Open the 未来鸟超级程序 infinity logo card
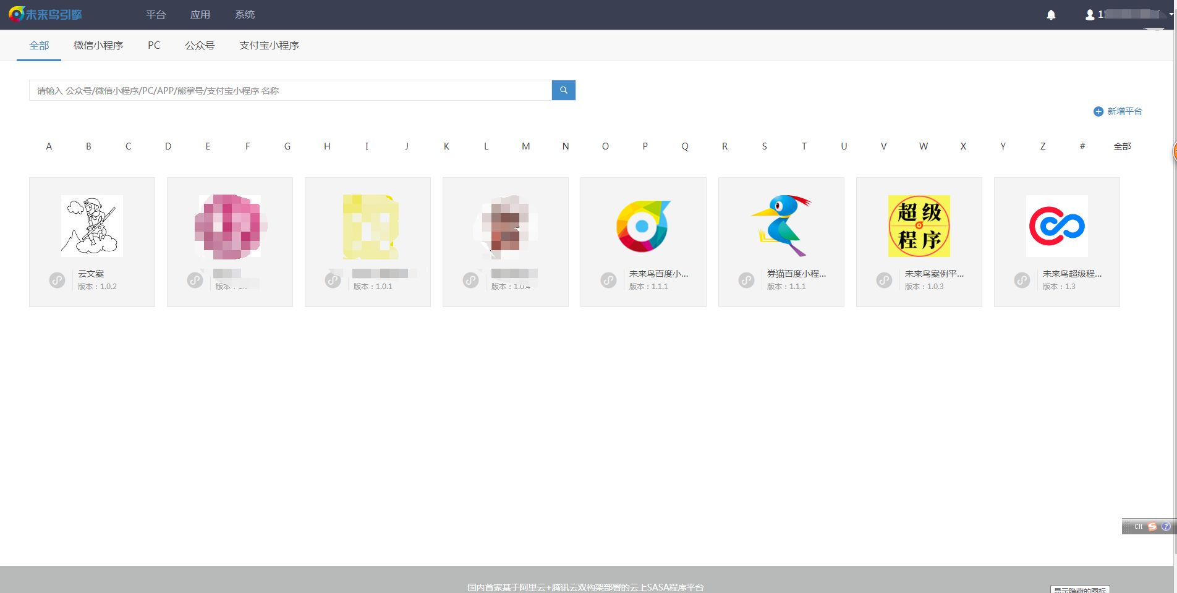 pyautogui.click(x=1056, y=226)
